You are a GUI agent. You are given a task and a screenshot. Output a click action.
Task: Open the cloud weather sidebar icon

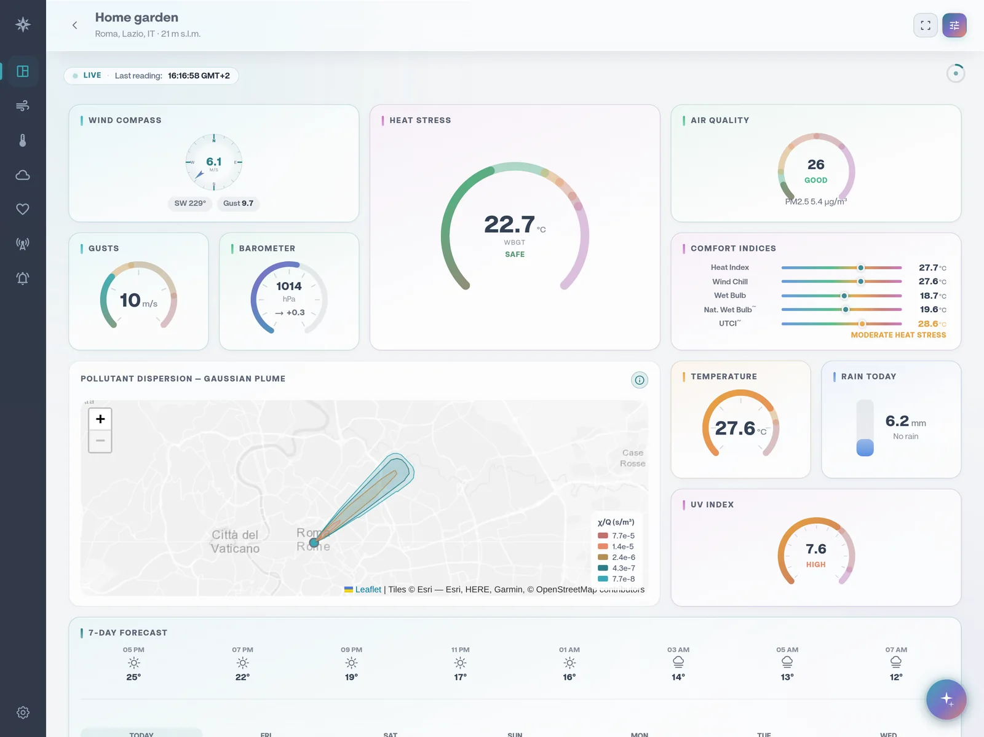coord(23,175)
